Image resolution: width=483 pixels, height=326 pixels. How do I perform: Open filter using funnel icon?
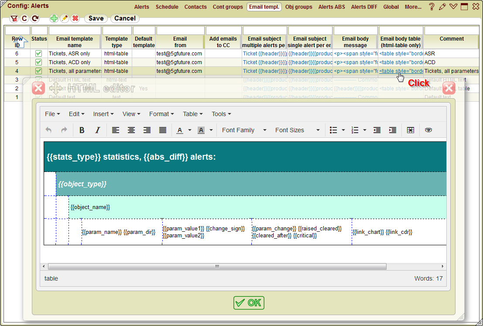point(14,19)
